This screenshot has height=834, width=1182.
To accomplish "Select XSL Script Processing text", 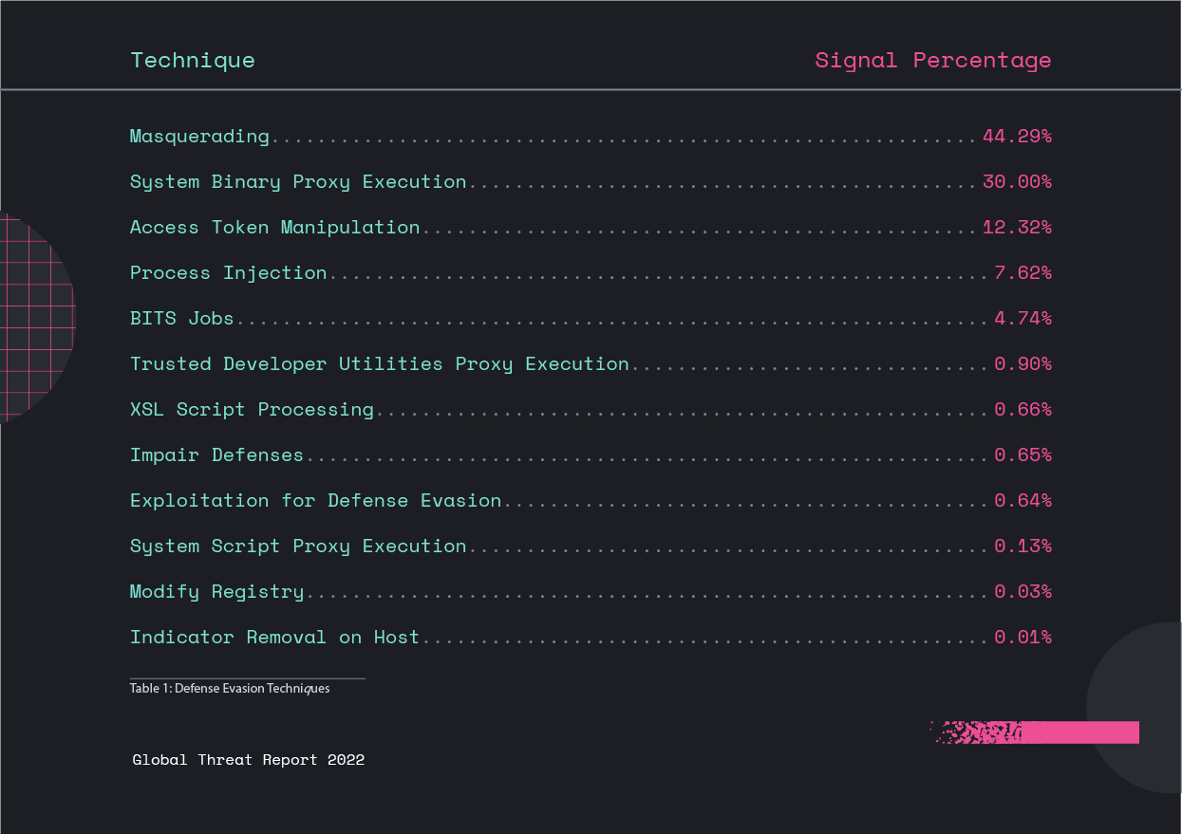I will [x=252, y=409].
